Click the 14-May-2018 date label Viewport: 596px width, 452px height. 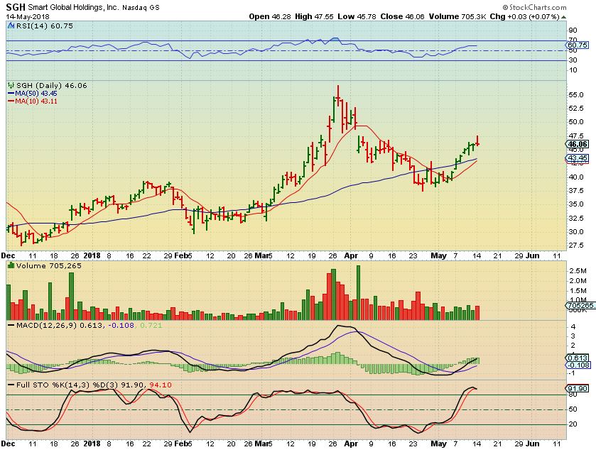tap(28, 17)
